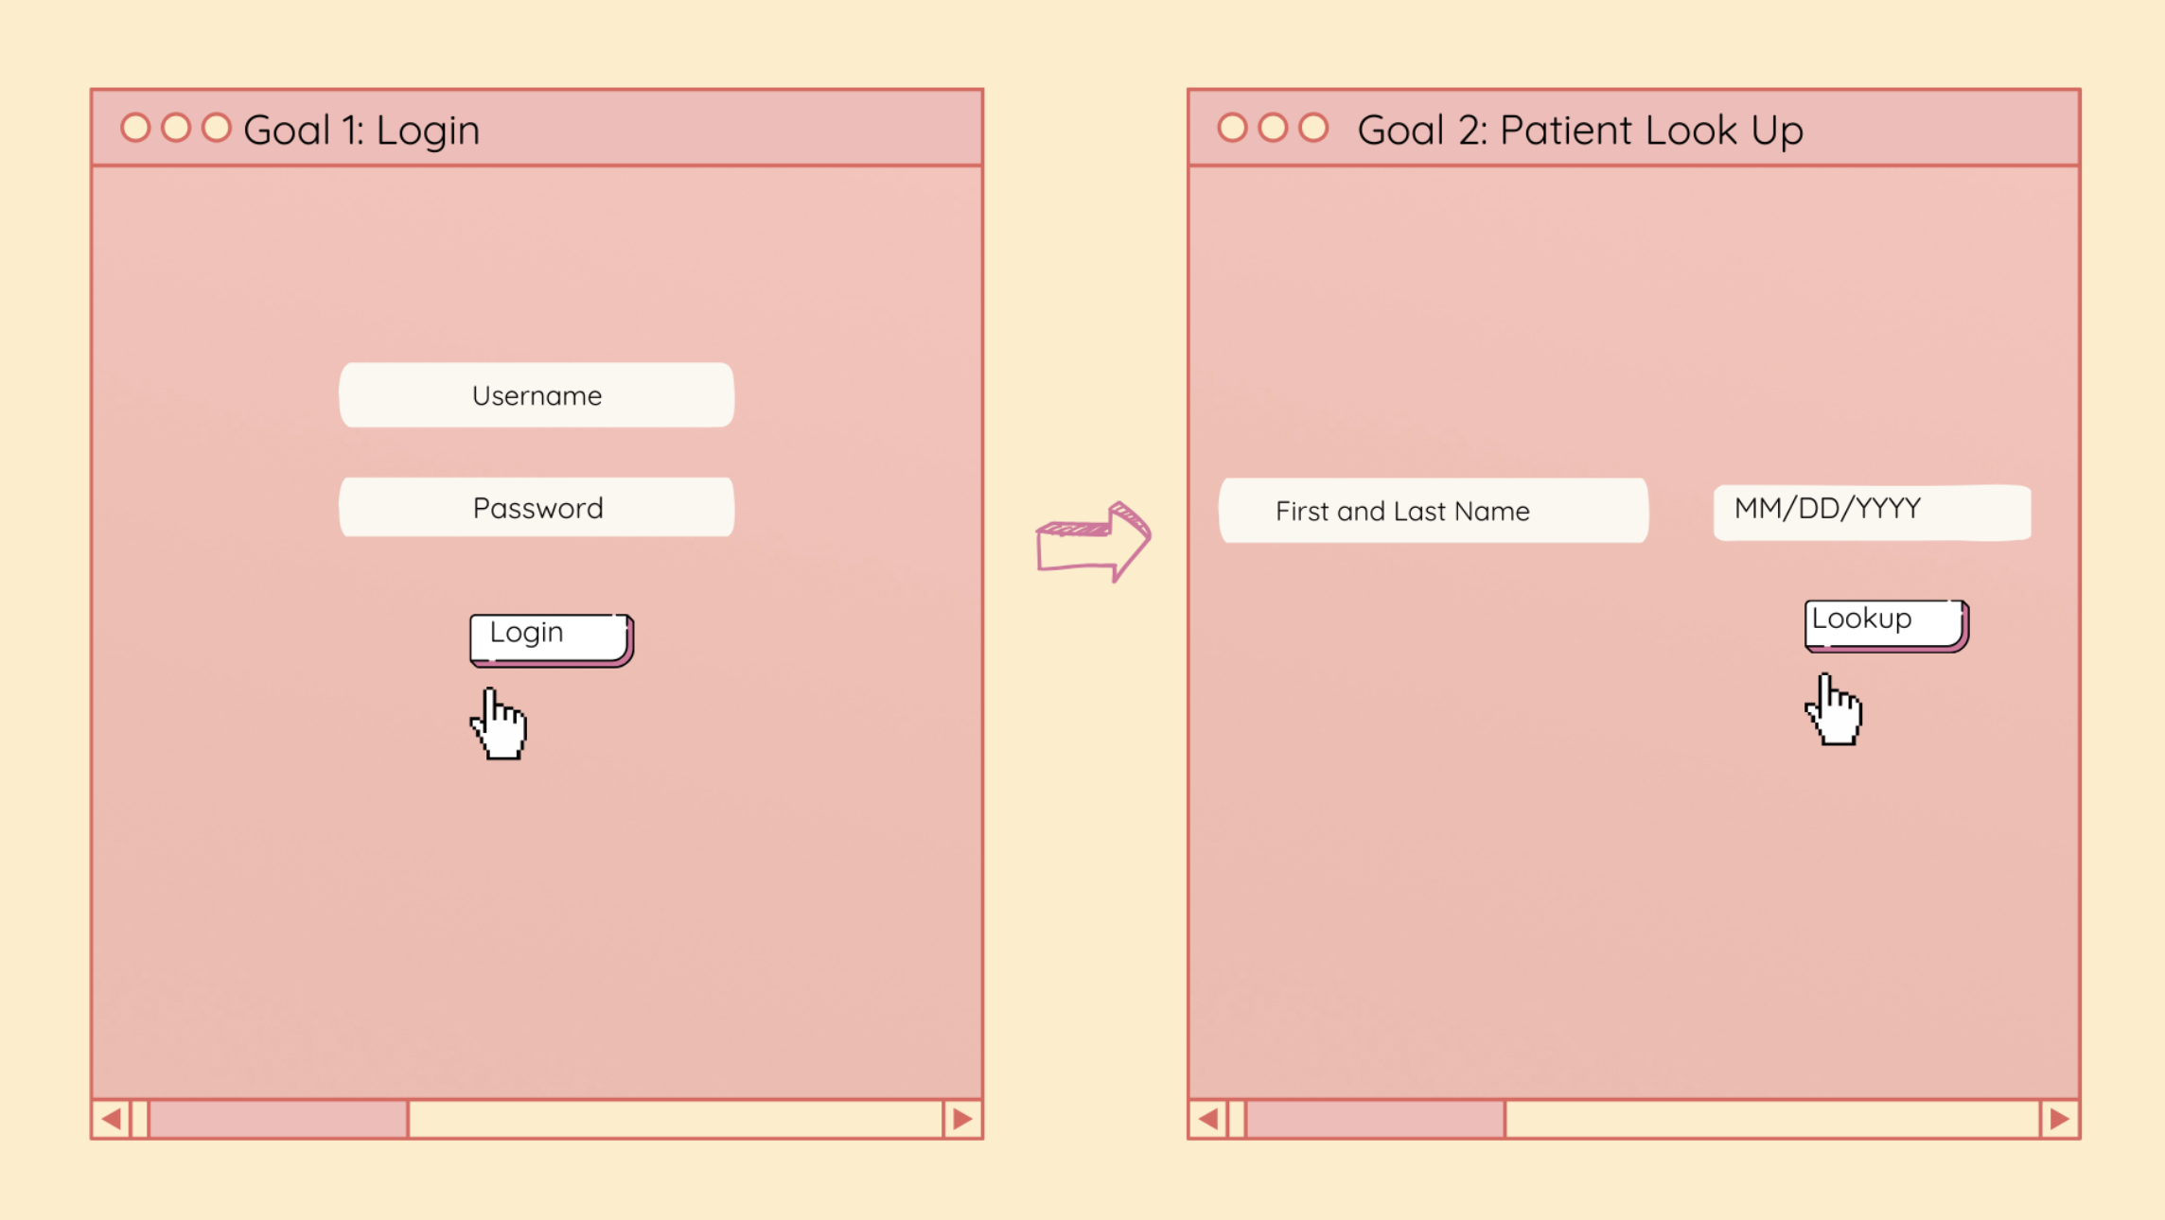This screenshot has width=2165, height=1220.
Task: Click left scroll arrow in Login window
Action: pyautogui.click(x=112, y=1120)
